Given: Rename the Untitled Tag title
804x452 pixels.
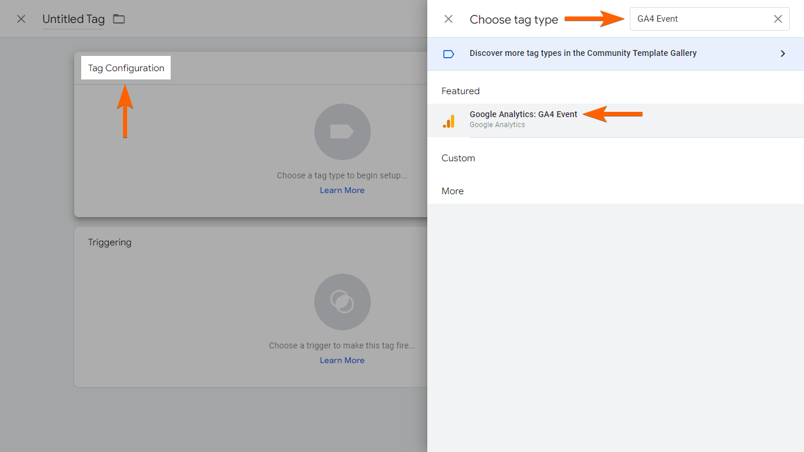Looking at the screenshot, I should pyautogui.click(x=74, y=19).
